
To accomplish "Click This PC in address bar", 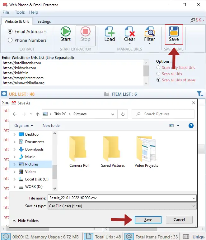I will 60,114.
